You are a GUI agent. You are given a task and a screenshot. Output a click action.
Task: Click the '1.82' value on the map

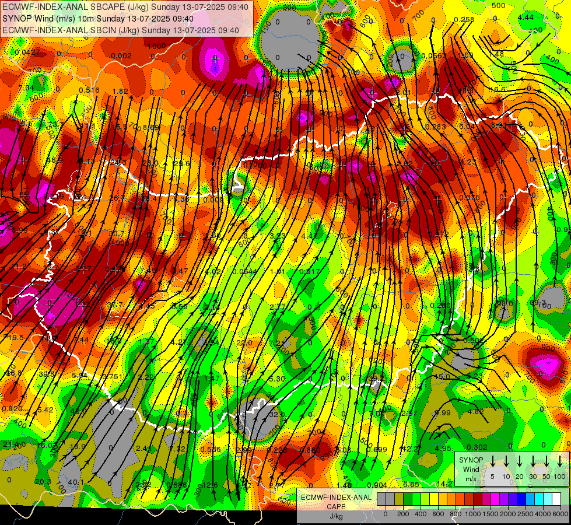coord(120,91)
